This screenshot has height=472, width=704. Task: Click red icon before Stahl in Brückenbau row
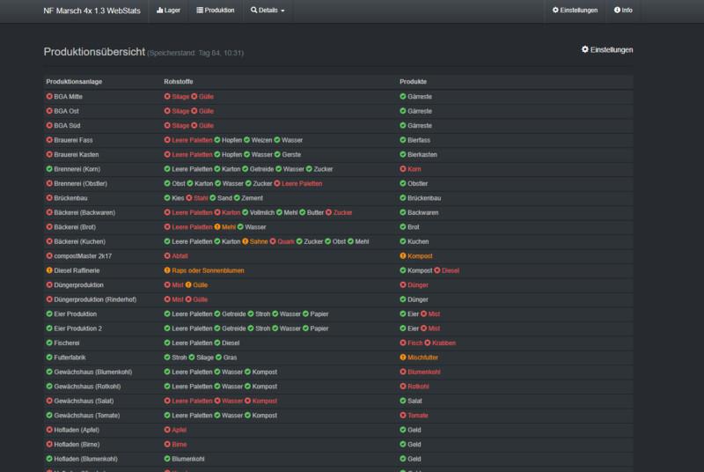coord(189,197)
